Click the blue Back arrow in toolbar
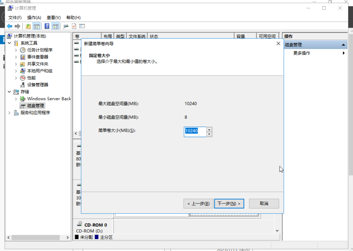This screenshot has width=353, height=251. 10,26
